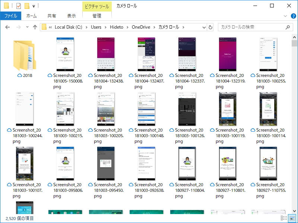Go back using the back arrow
Image resolution: width=298 pixels, height=223 pixels.
pyautogui.click(x=8, y=27)
